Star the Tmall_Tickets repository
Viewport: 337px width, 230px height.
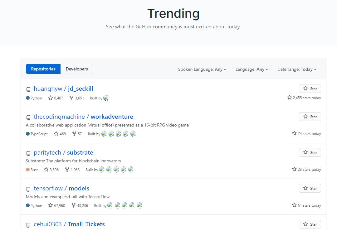coord(310,224)
